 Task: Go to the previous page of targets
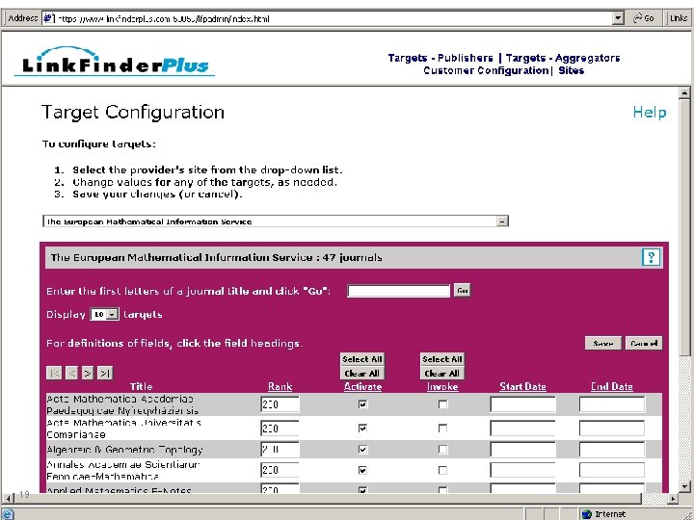[x=71, y=374]
